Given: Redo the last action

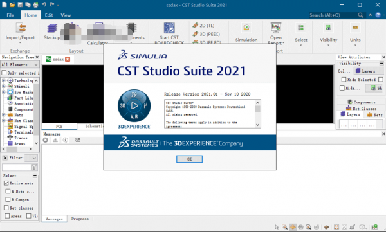Looking at the screenshot, I should (x=51, y=4).
